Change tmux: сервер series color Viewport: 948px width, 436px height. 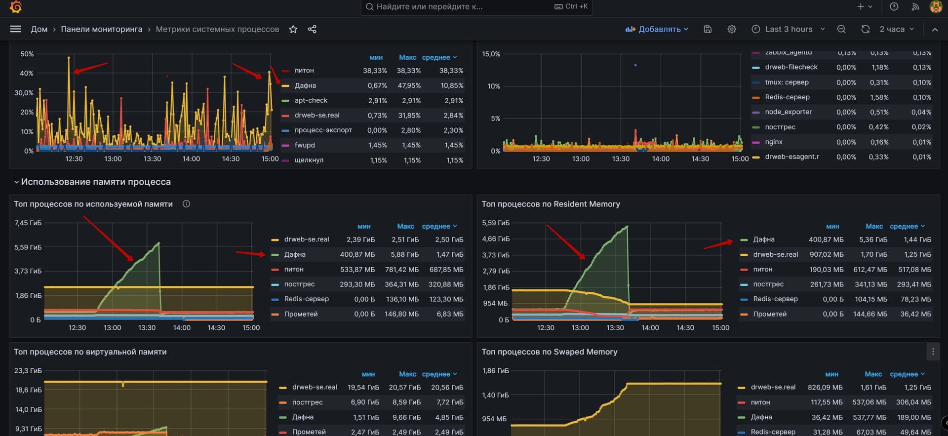755,82
